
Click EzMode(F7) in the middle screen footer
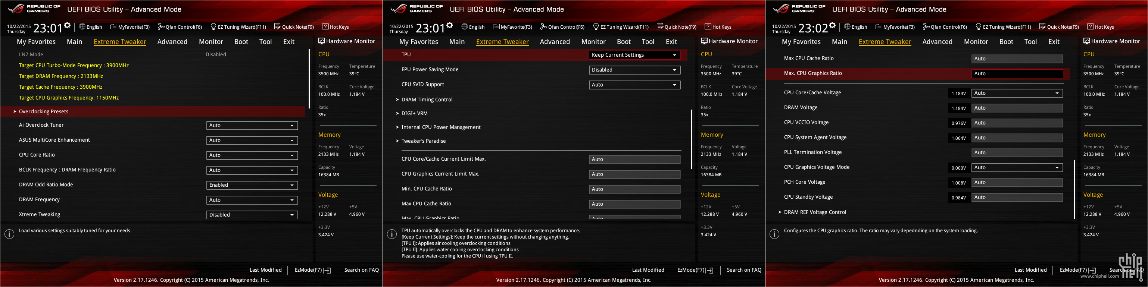(x=695, y=270)
